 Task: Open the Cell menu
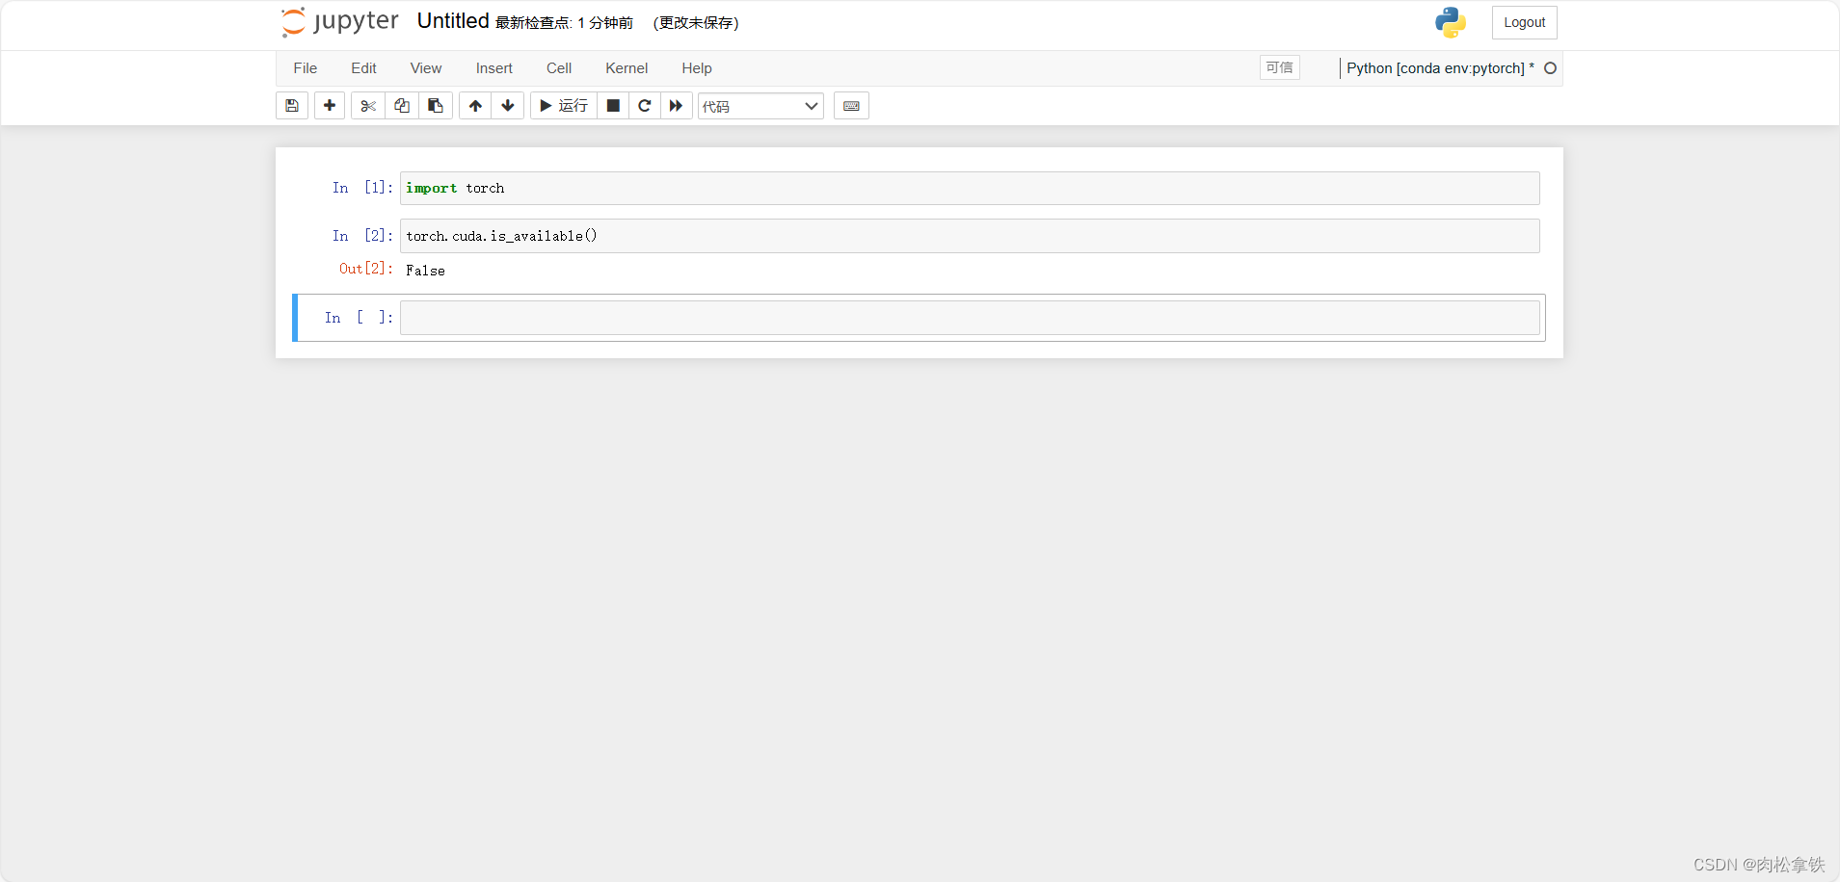click(559, 68)
